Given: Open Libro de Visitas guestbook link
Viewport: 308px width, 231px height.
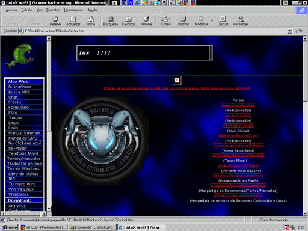Looking at the screenshot, I should pos(24,174).
